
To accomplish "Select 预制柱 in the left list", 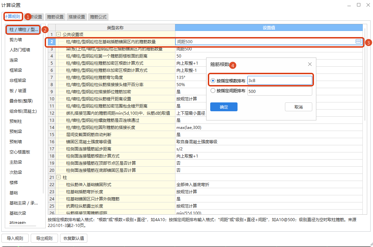I will click(16, 121).
